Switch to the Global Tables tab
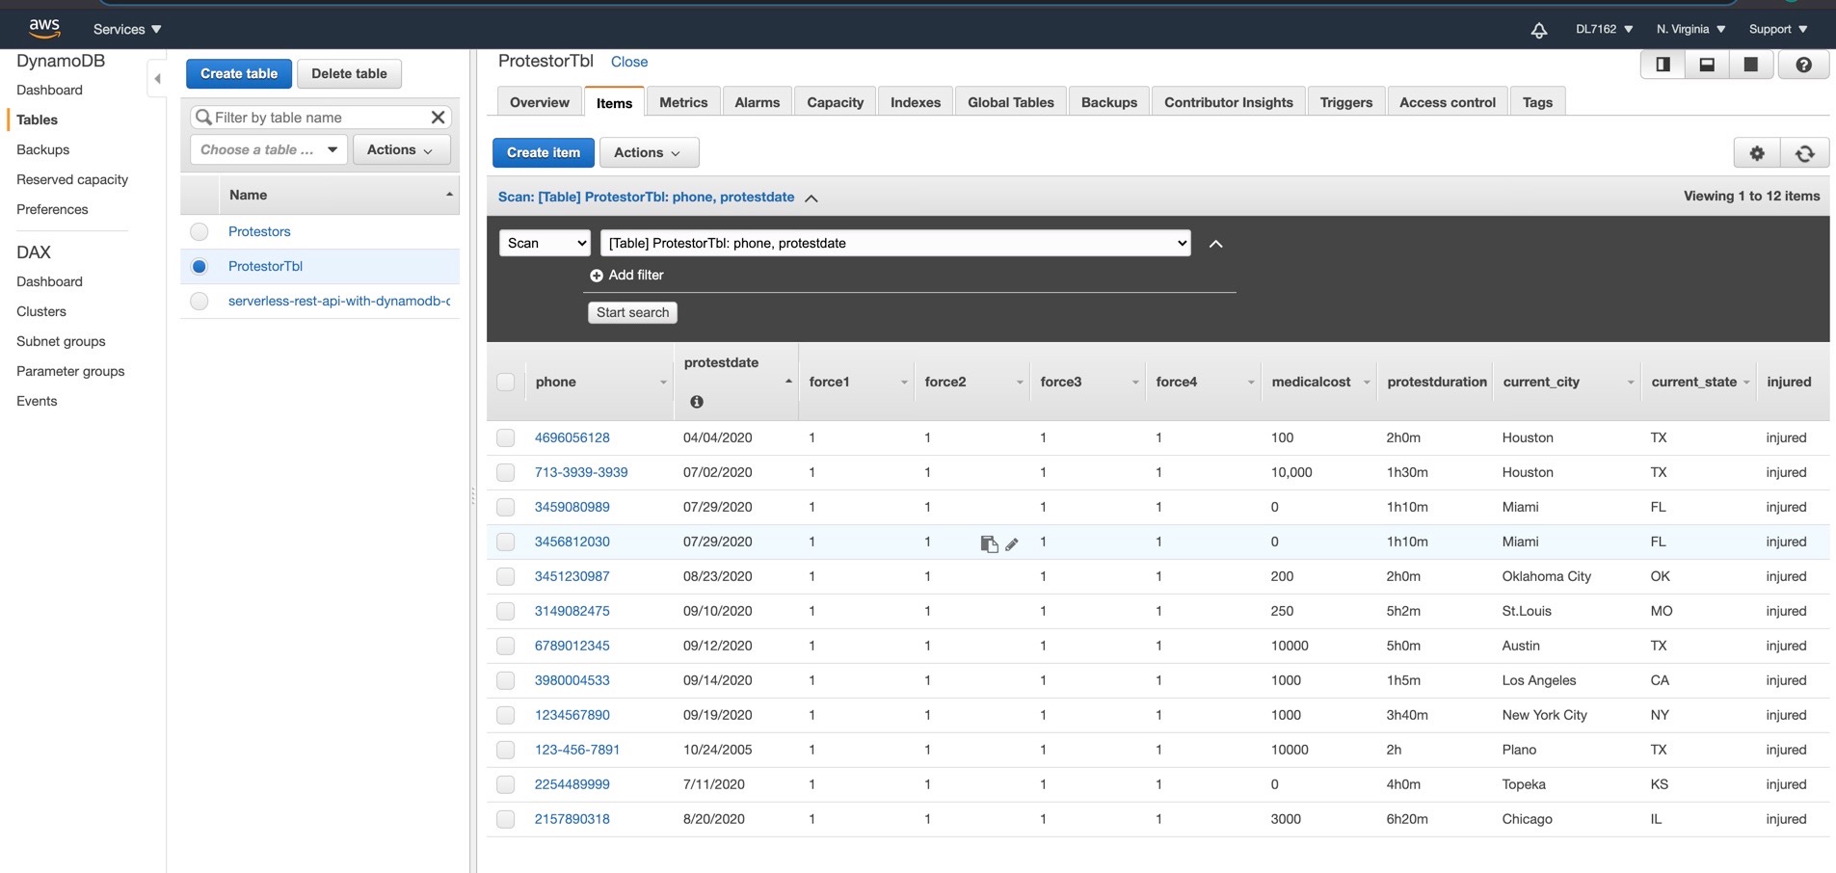This screenshot has width=1836, height=873. click(1011, 102)
